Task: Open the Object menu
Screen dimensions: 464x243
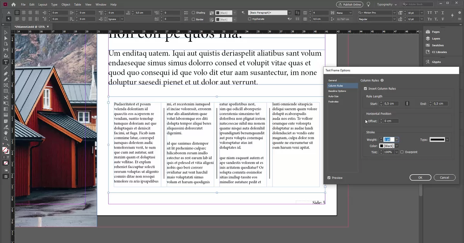Action: pos(66,5)
